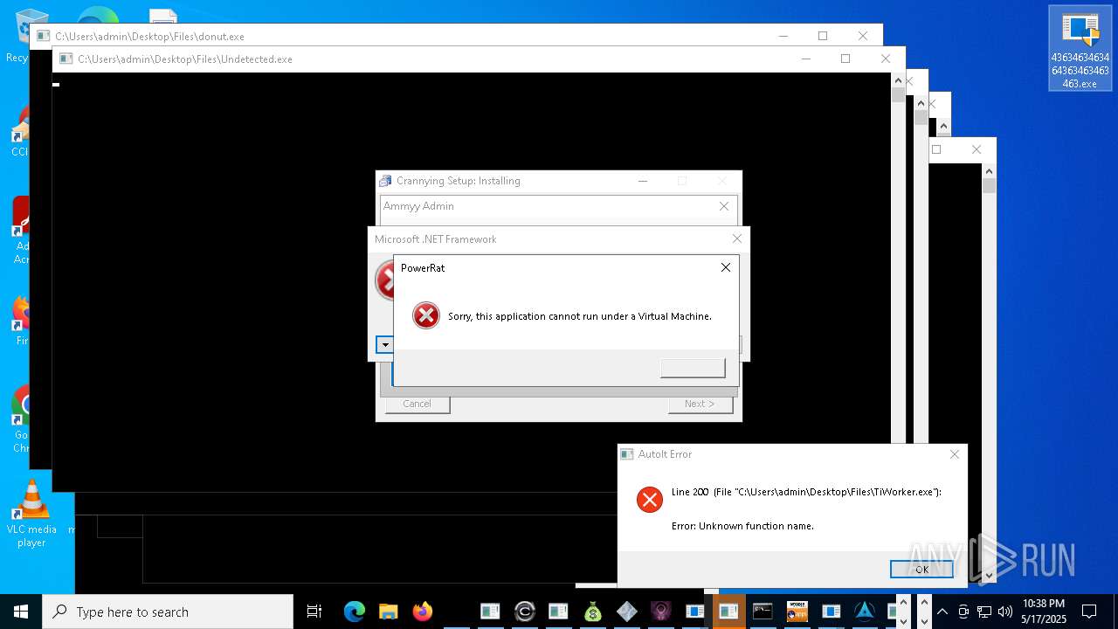Click Cancel in the Crannying Setup window
Viewport: 1118px width, 629px height.
[418, 404]
